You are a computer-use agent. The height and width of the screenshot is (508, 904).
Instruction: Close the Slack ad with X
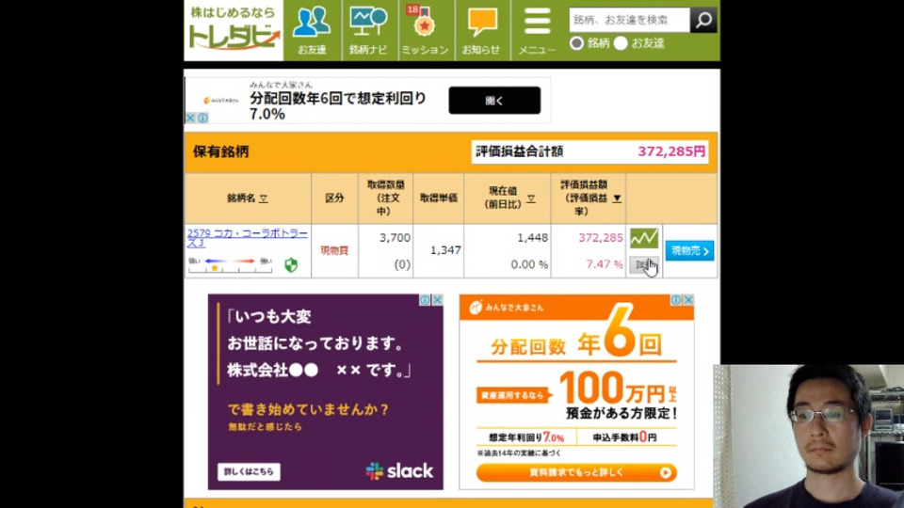click(438, 300)
